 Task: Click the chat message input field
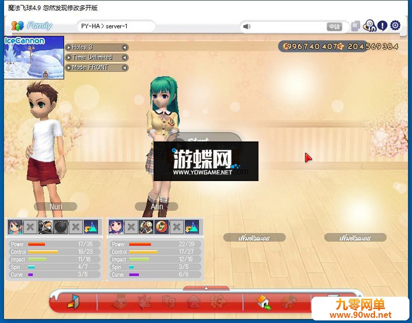pyautogui.click(x=288, y=27)
